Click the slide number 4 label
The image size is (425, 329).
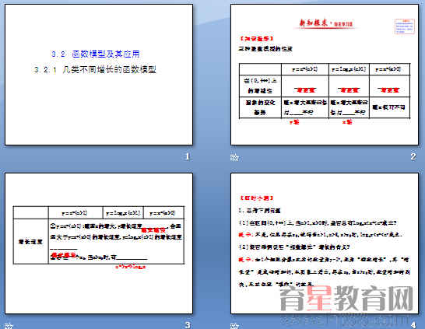413,325
